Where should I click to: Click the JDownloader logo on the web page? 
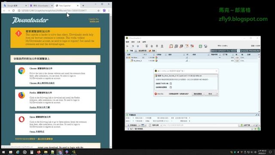point(30,20)
